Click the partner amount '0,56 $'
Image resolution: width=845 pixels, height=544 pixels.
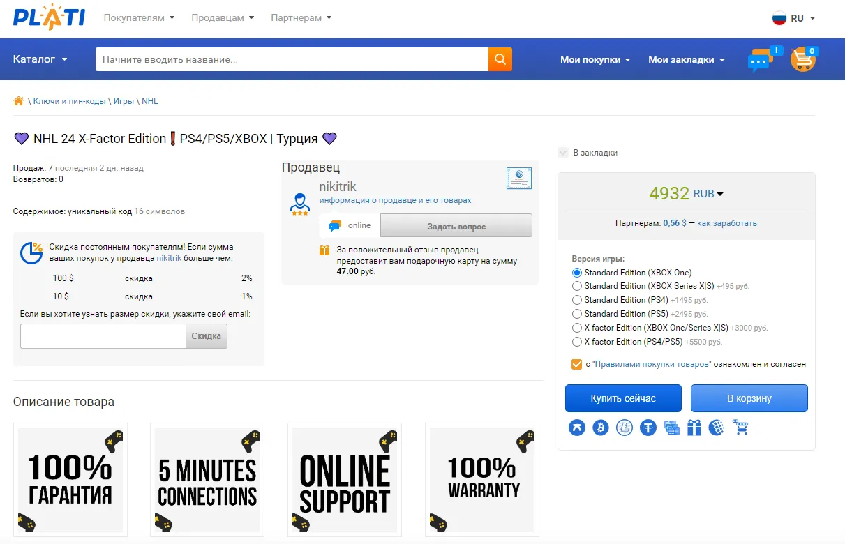pos(675,223)
